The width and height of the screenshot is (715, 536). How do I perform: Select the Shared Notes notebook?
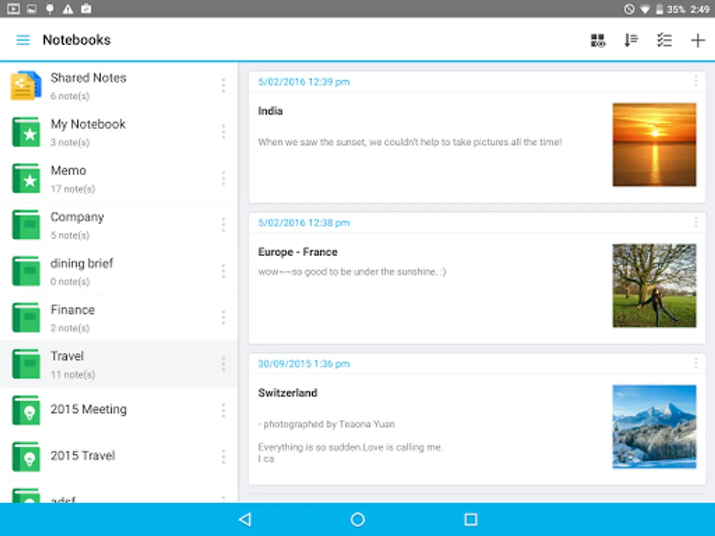tap(119, 86)
